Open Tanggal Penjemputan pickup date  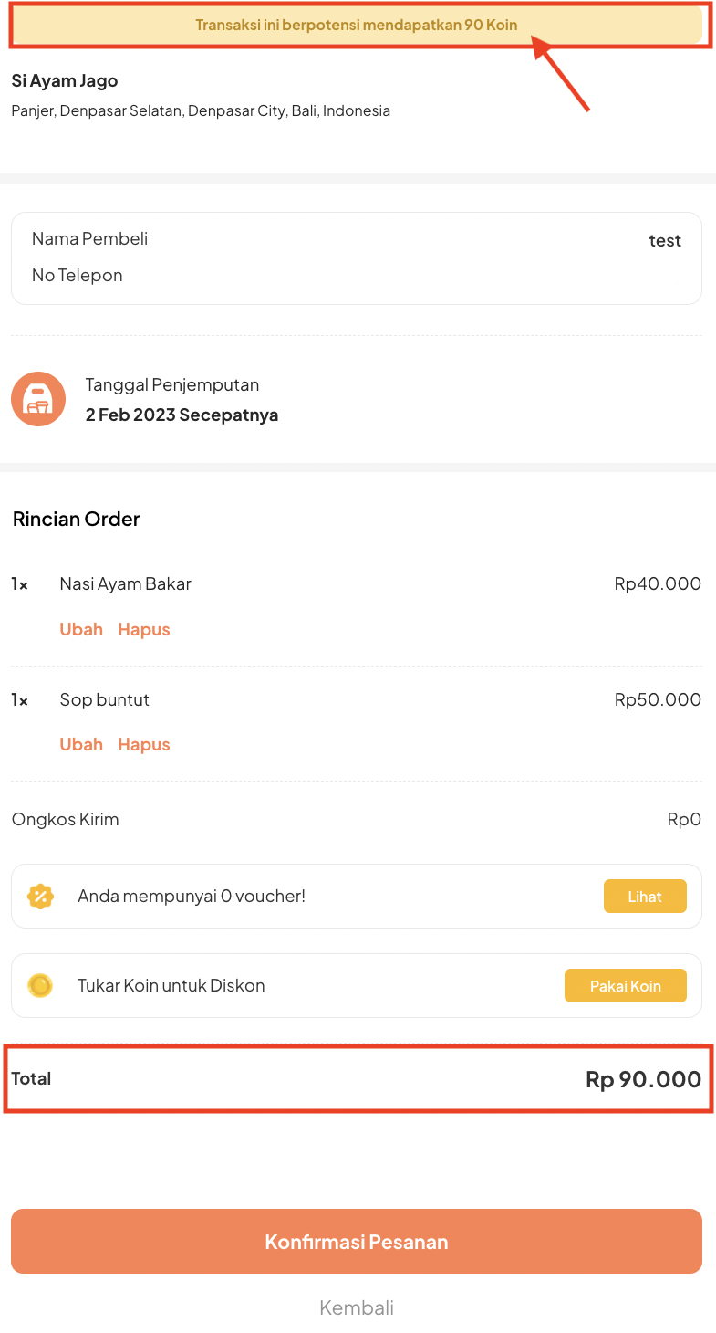[182, 400]
